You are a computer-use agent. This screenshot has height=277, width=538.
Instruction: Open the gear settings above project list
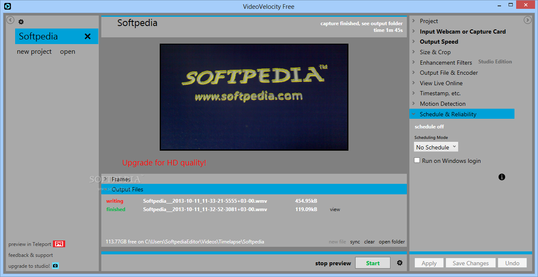pyautogui.click(x=21, y=22)
